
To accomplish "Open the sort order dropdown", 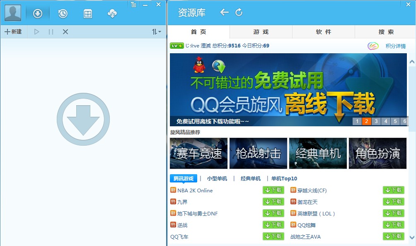I will [156, 32].
